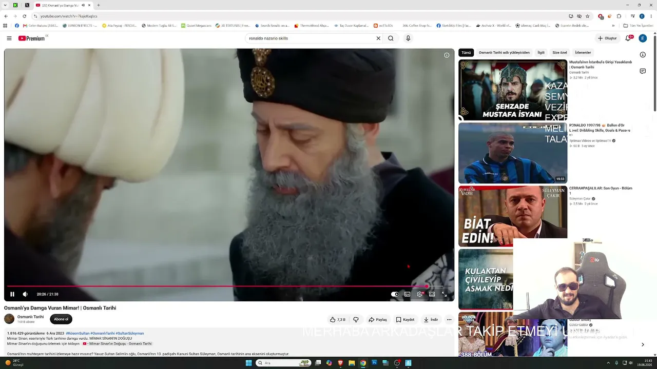
Task: Start voice search with the microphone
Action: [408, 38]
